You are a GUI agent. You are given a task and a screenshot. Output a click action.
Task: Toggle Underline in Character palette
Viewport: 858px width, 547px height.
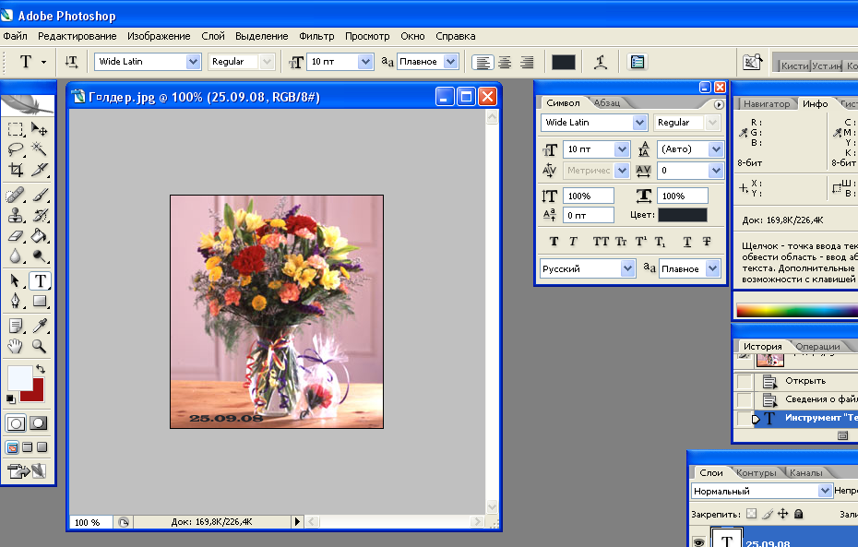pyautogui.click(x=687, y=242)
